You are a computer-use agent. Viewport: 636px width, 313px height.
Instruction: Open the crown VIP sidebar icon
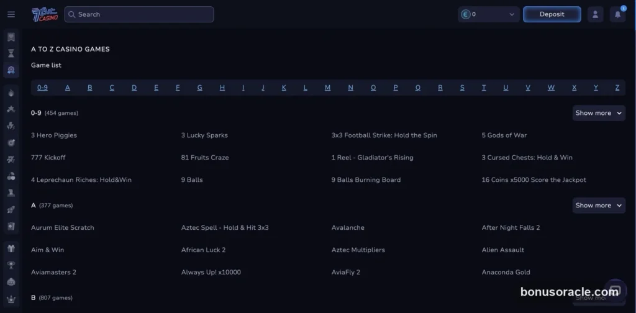[11, 299]
